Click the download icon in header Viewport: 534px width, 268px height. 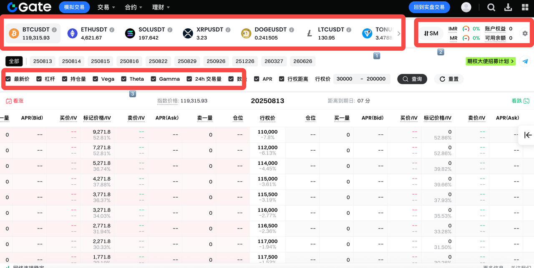point(508,7)
